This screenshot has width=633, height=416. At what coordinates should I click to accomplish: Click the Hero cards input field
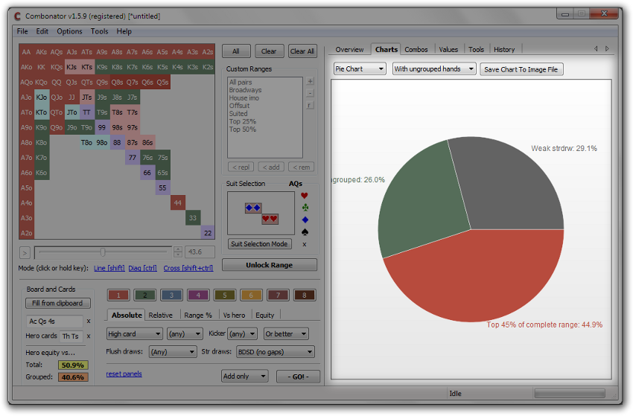click(70, 336)
